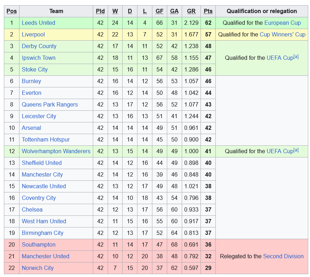This screenshot has width=310, height=277.
Task: Click the Manchester United link
Action: pos(45,256)
